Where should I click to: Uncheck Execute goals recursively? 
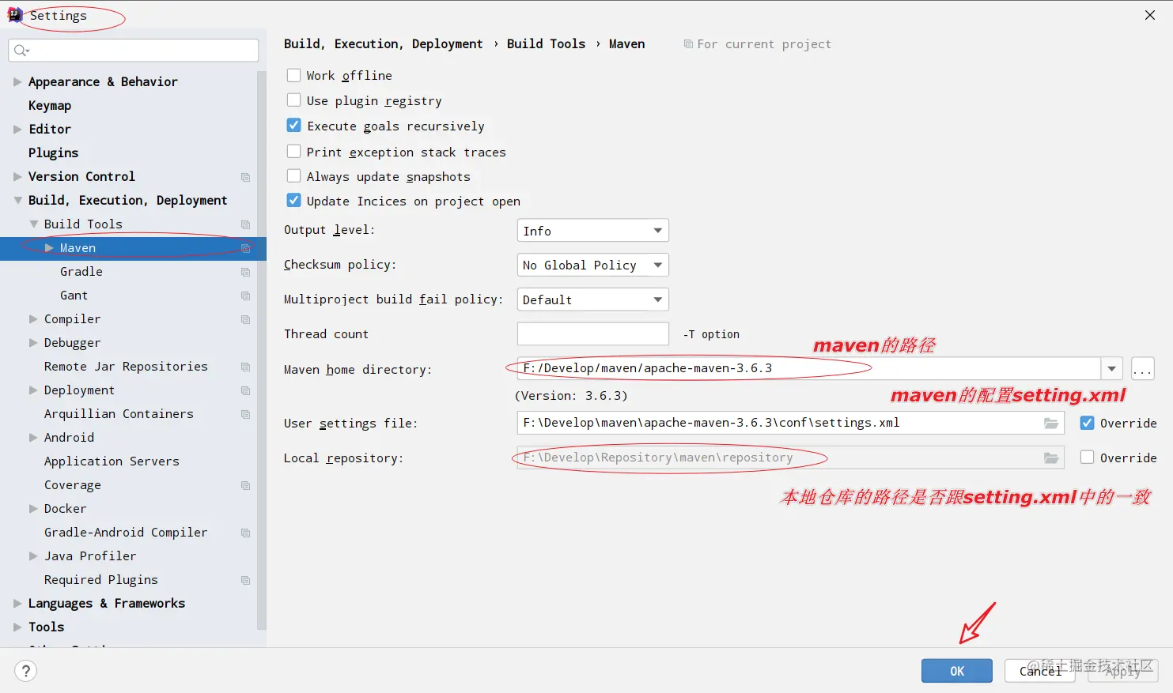[x=293, y=126]
